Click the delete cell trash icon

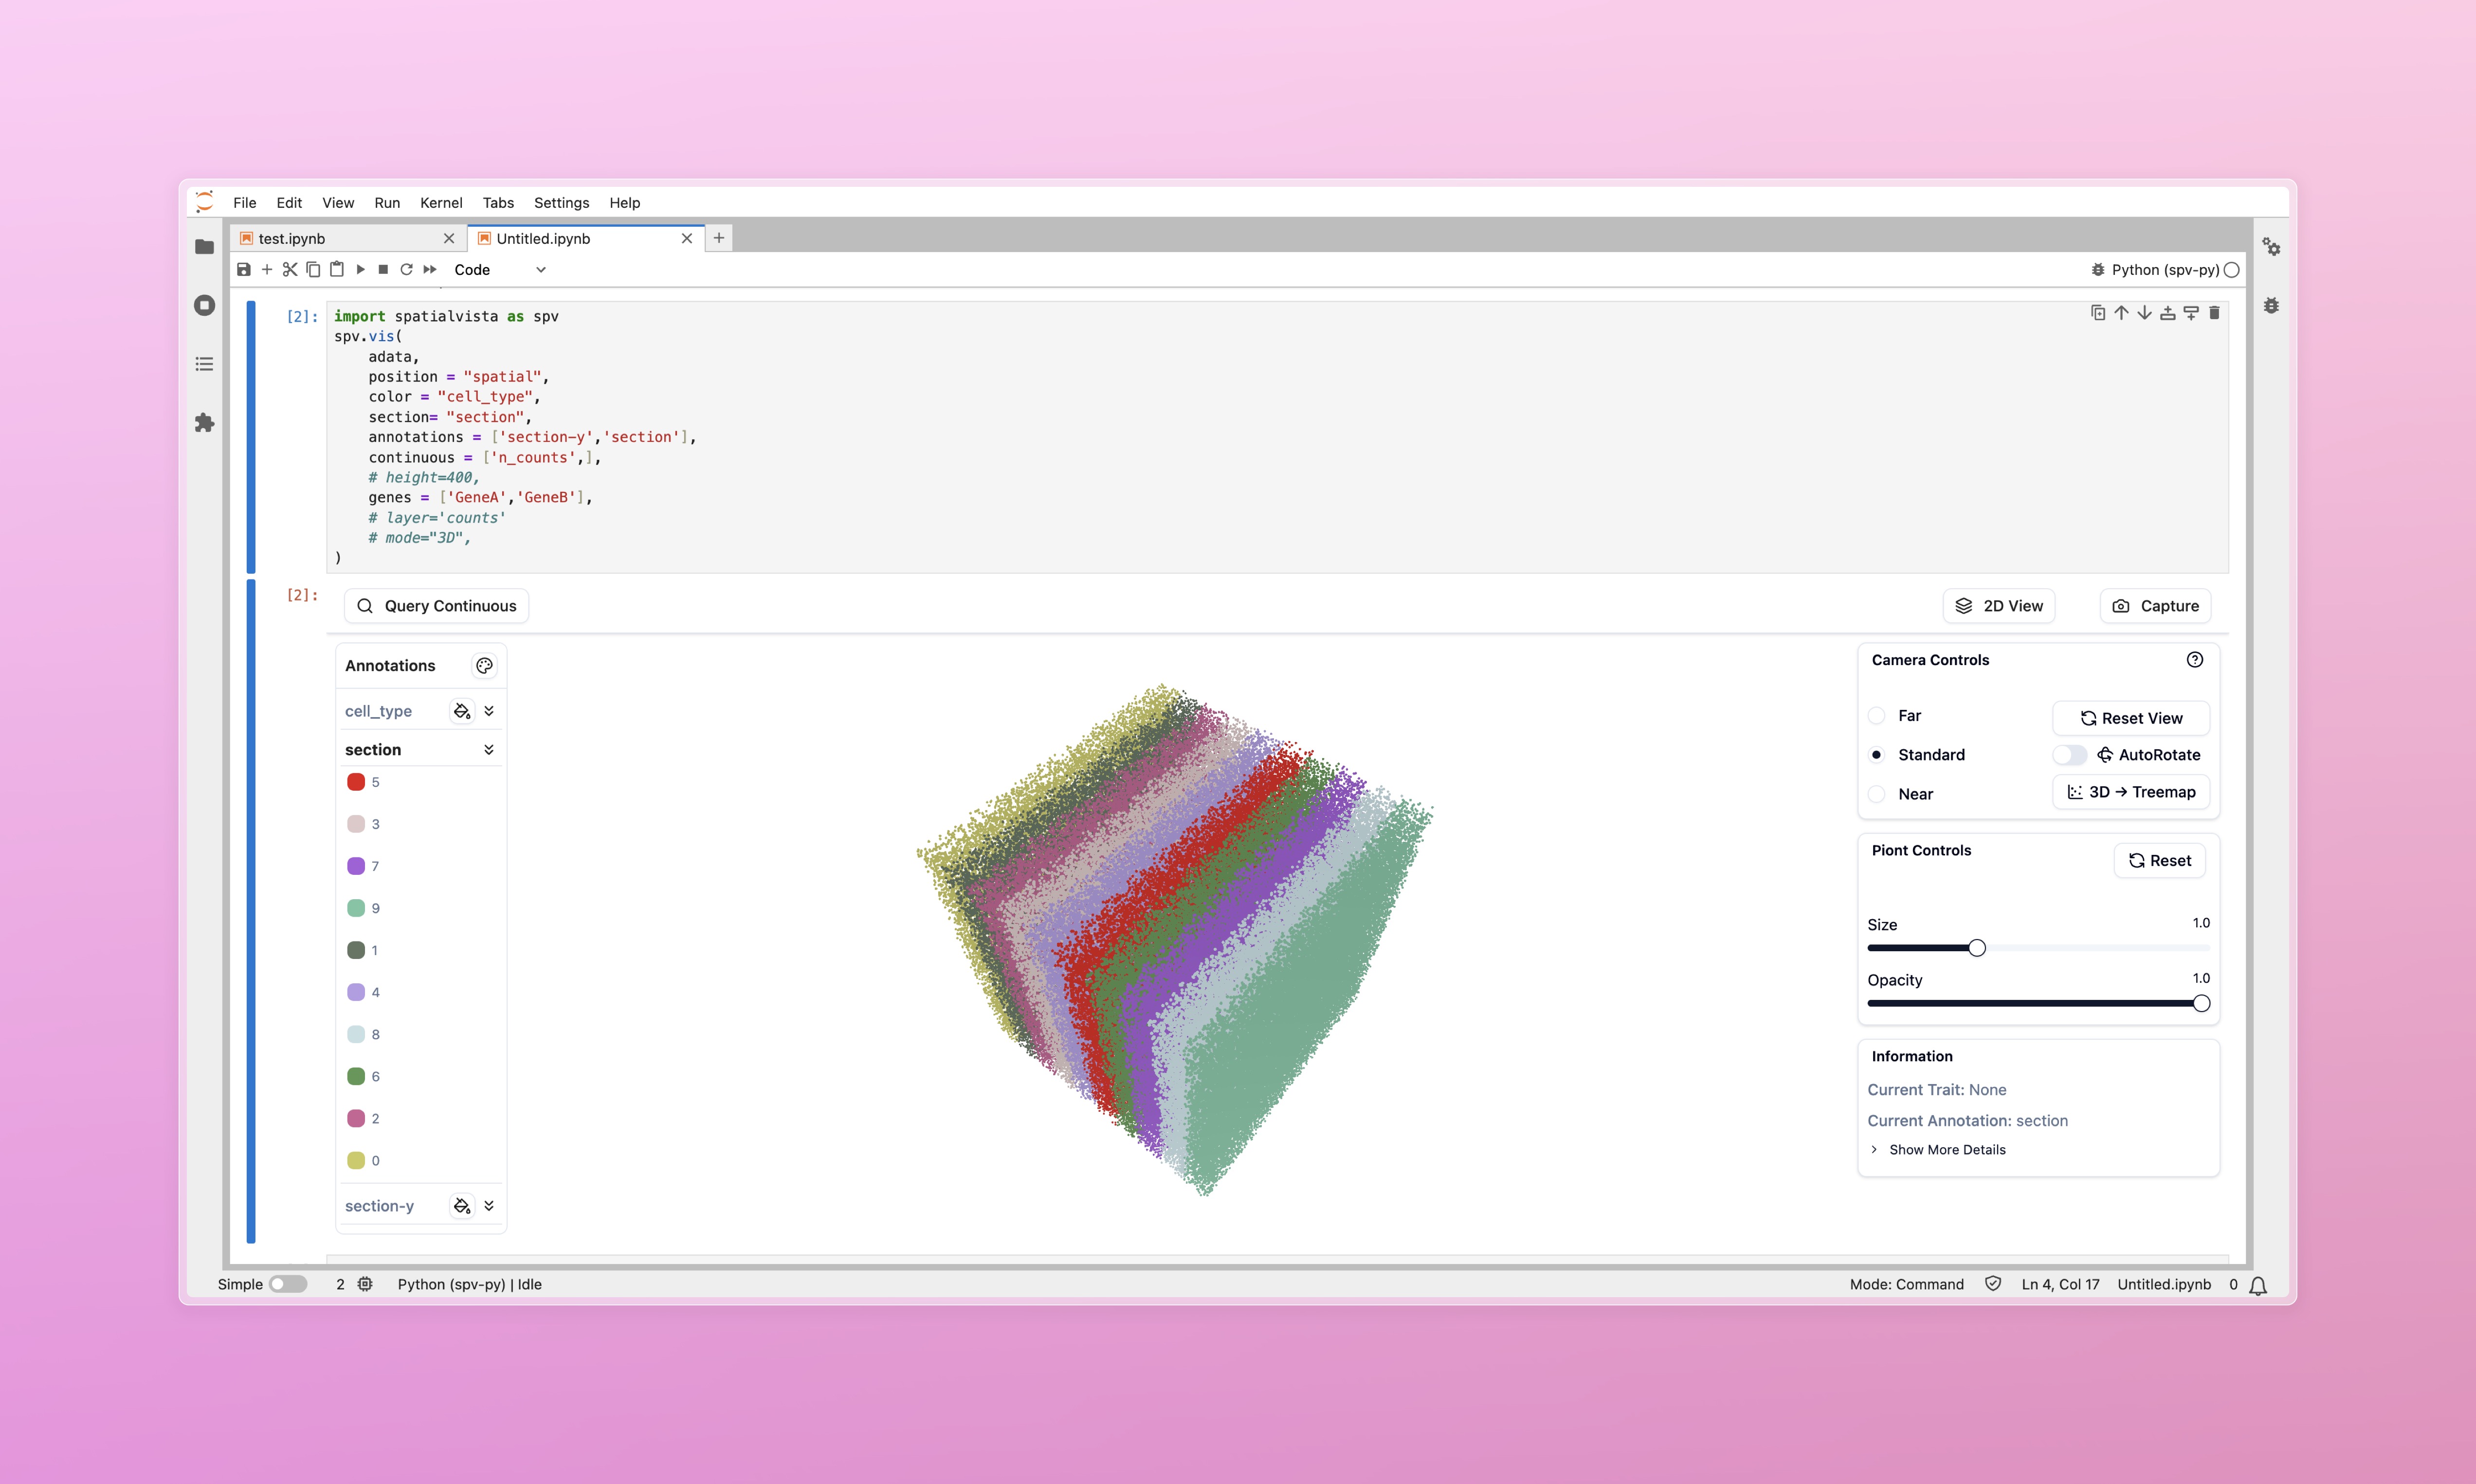point(2214,313)
